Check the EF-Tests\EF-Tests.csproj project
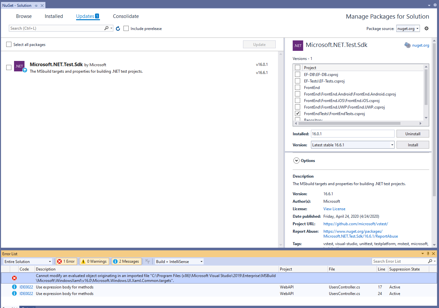This screenshot has height=308, width=439. click(x=298, y=81)
